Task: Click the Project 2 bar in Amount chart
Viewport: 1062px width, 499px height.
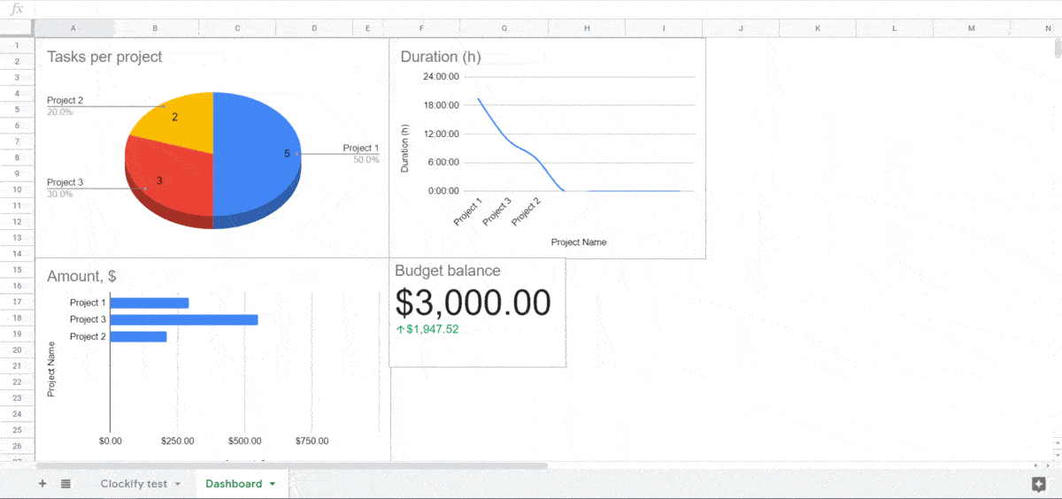Action: click(x=139, y=336)
